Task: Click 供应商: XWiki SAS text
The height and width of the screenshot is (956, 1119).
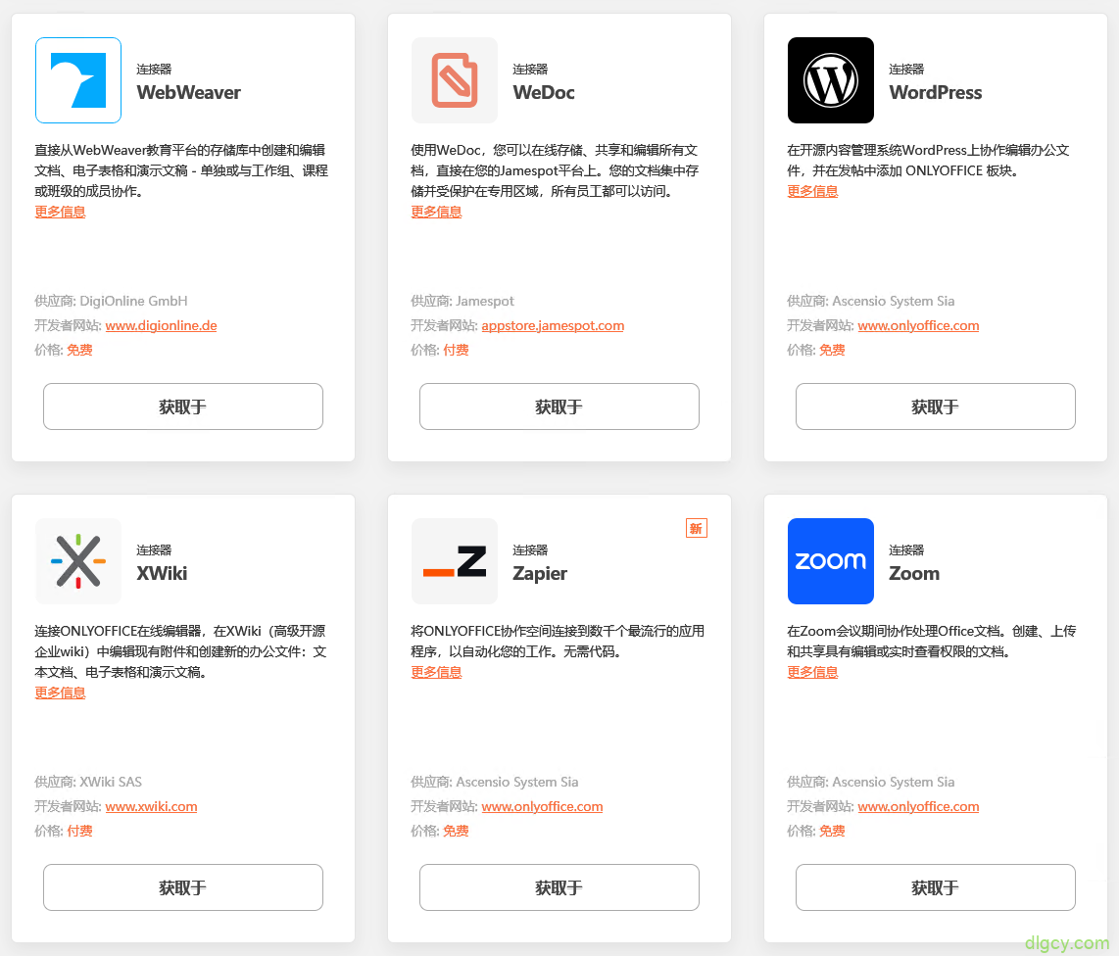Action: 88,782
